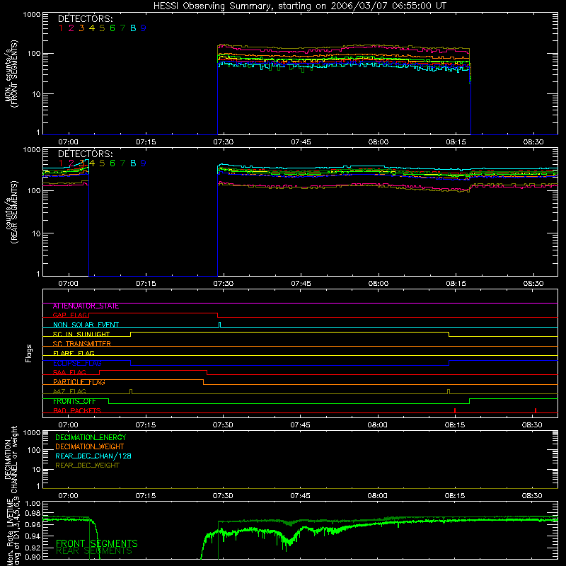Click the DECIMATION_ENERGY legend entry
Screen dimensions: 566x566
(91, 437)
